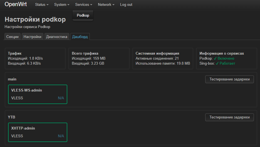Select the XHTTP-admin outbound card
Screen dimensions: 260x147
pyautogui.click(x=38, y=132)
